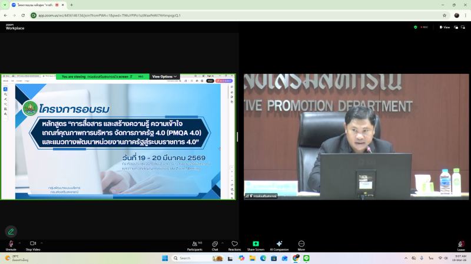Screen dimensions: 471x264
Task: Click the Leave meeting icon
Action: point(461,244)
